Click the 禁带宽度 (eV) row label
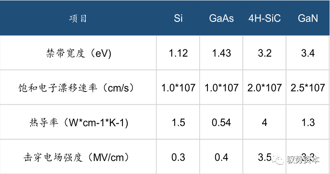The image size is (330, 174). (x=79, y=53)
